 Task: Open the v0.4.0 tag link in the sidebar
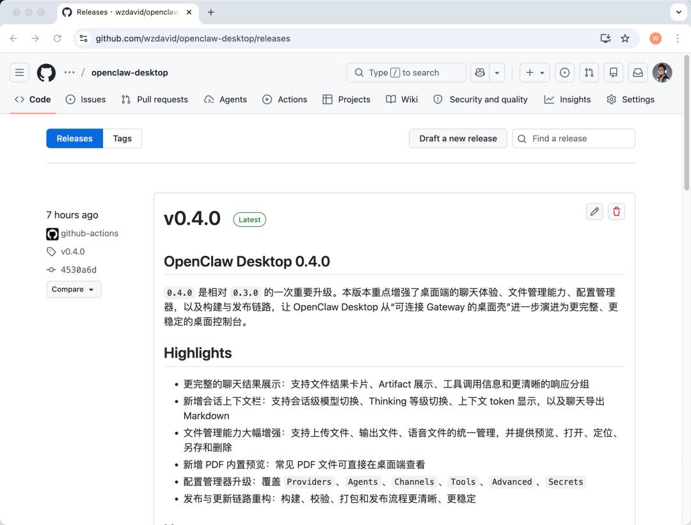pyautogui.click(x=73, y=252)
